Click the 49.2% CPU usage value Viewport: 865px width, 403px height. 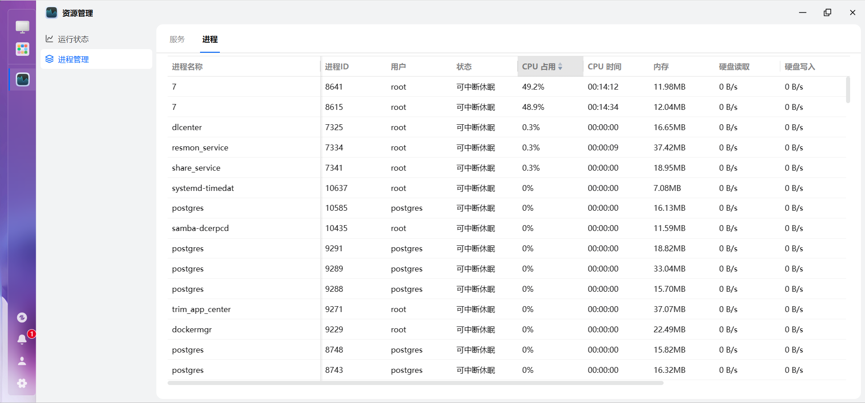tap(533, 87)
